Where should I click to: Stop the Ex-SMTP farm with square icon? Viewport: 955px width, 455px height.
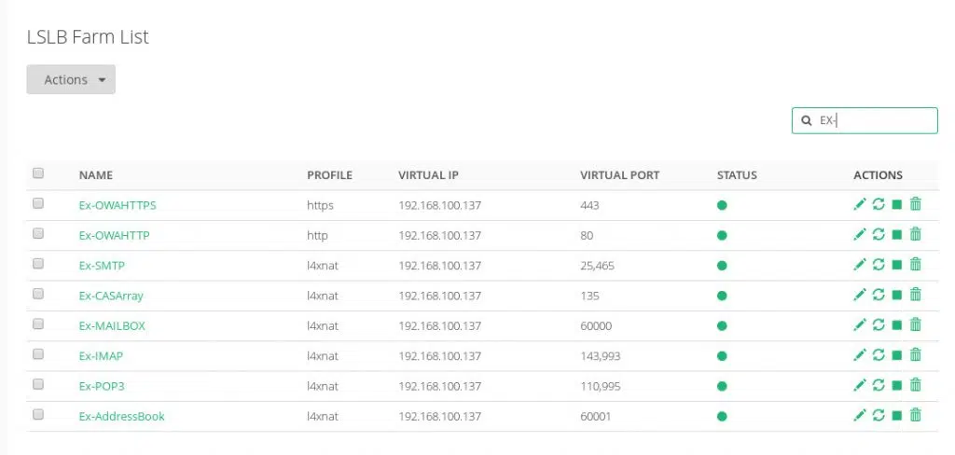(x=897, y=266)
